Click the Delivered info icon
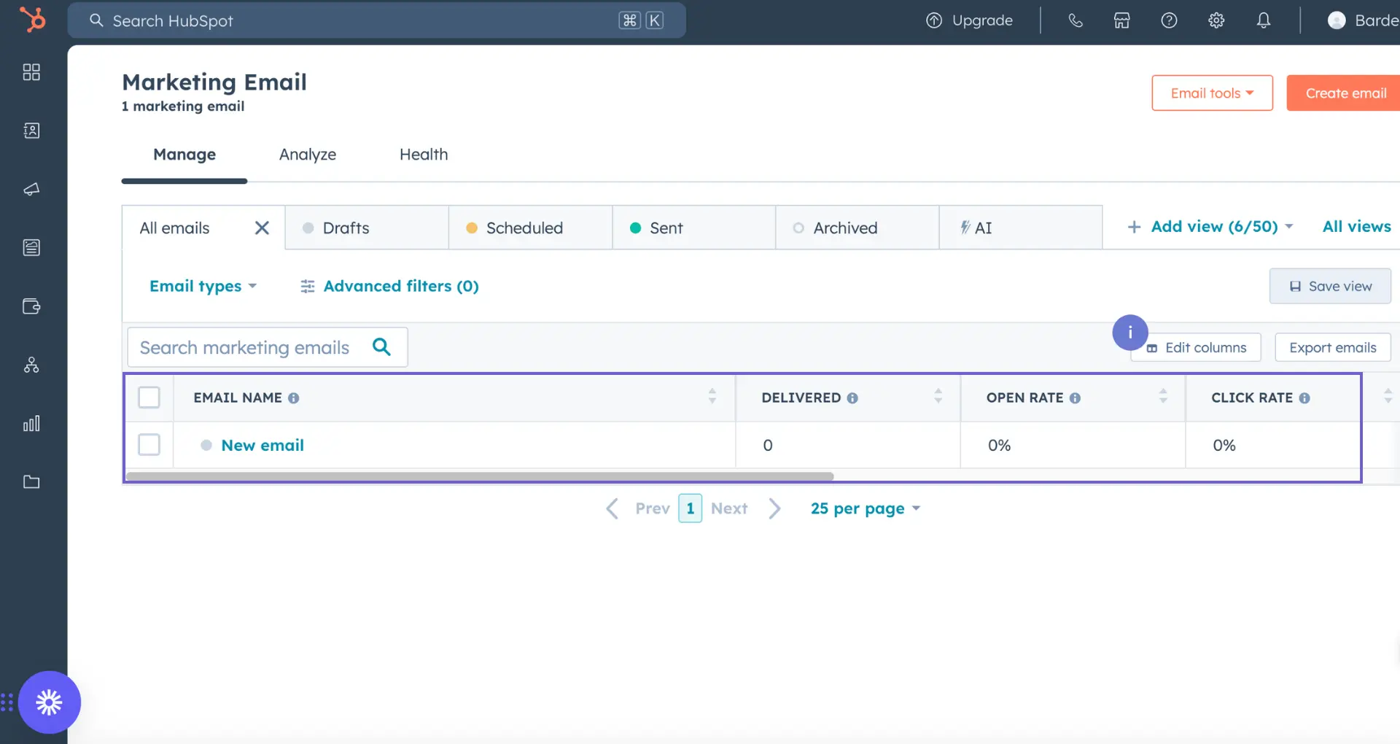Image resolution: width=1400 pixels, height=744 pixels. pyautogui.click(x=852, y=398)
